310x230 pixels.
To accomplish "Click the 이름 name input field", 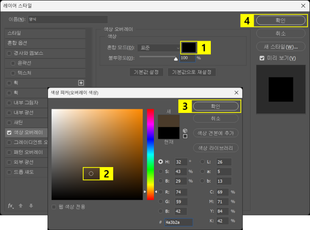I will (x=68, y=19).
